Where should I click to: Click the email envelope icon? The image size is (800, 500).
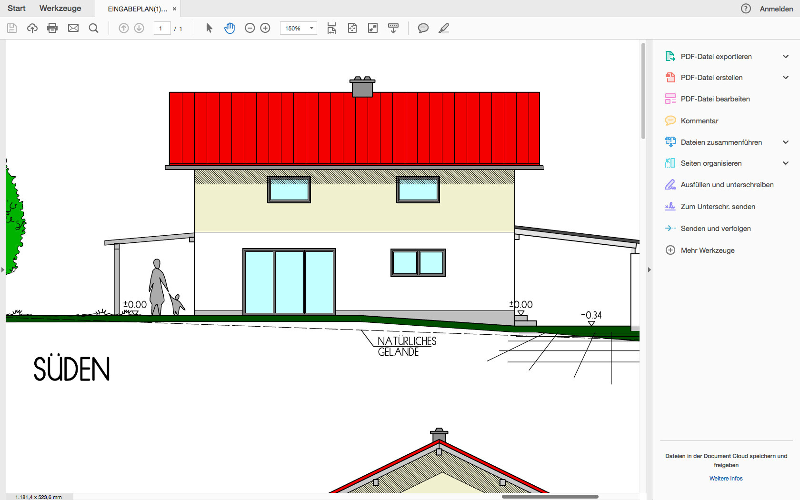[x=73, y=28]
